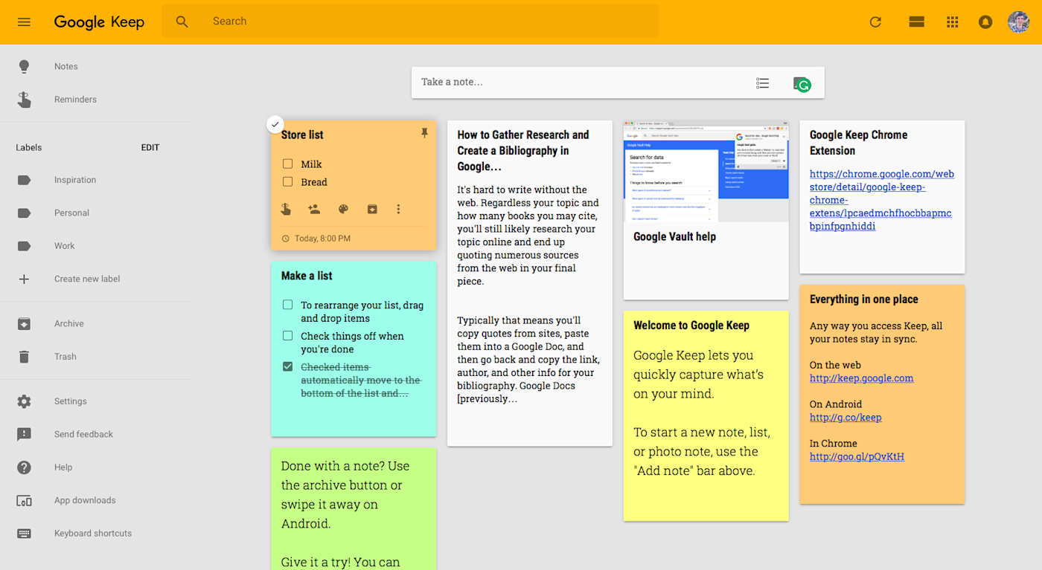This screenshot has width=1042, height=570.
Task: Open the green 'Done with a note?' note
Action: click(354, 508)
